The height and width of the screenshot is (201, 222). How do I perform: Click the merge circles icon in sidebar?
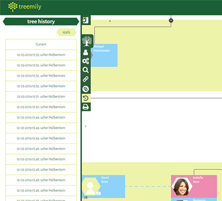pyautogui.click(x=86, y=89)
